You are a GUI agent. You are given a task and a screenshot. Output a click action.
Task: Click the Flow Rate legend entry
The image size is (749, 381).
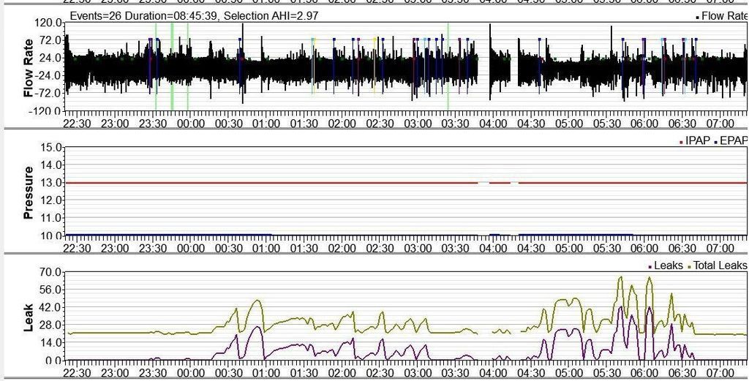pyautogui.click(x=723, y=15)
